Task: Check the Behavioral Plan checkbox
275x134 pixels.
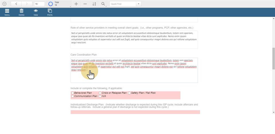Action: [x=72, y=93]
